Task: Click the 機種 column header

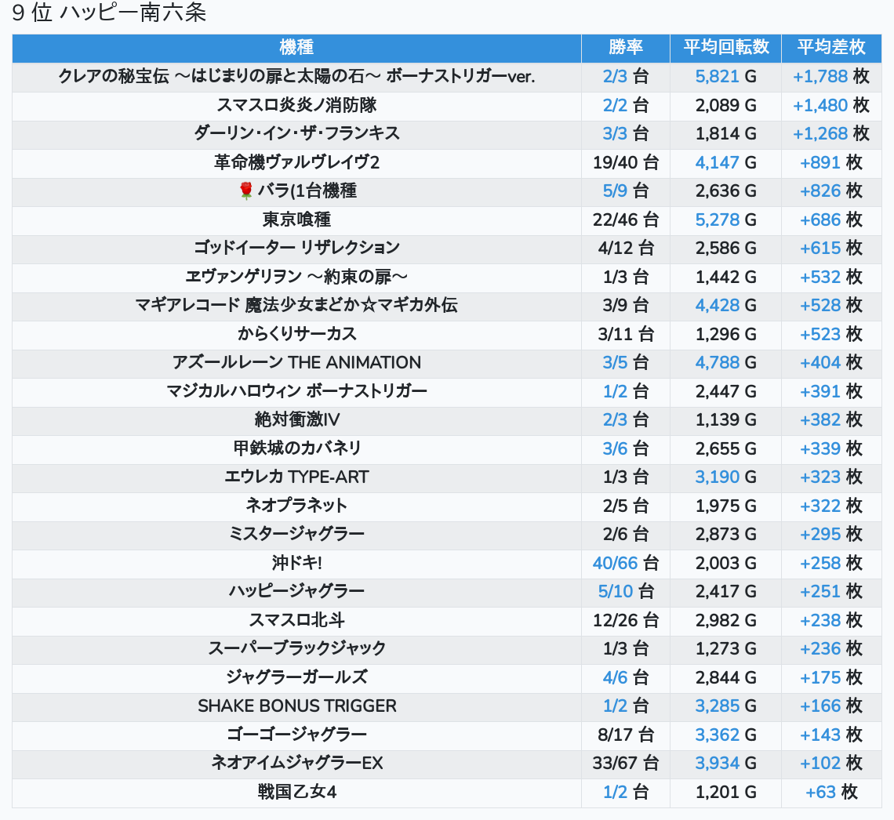Action: (296, 47)
